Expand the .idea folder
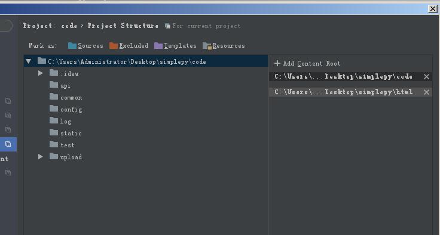The width and height of the screenshot is (440, 235). pos(41,73)
